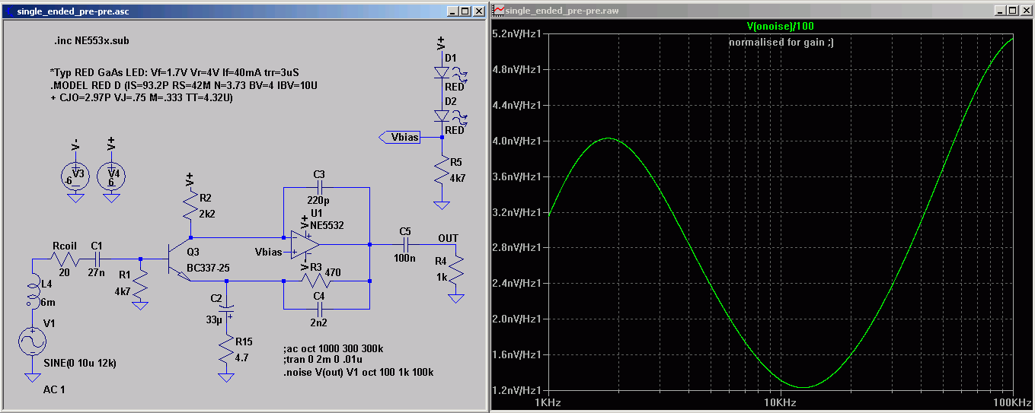Click the .inc NE553x.sub directive text
Screen dimensions: 1035x413
point(85,40)
